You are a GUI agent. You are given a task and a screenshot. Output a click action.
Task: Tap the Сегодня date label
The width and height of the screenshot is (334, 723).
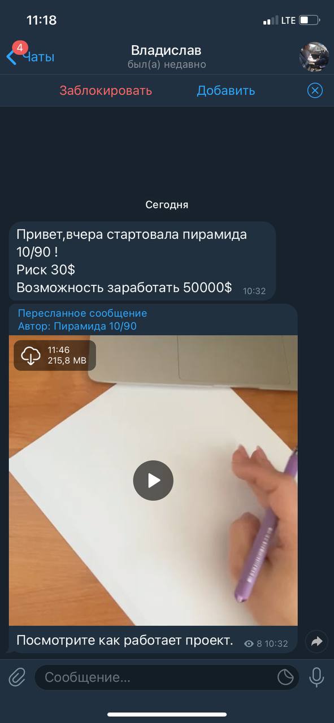click(x=167, y=204)
